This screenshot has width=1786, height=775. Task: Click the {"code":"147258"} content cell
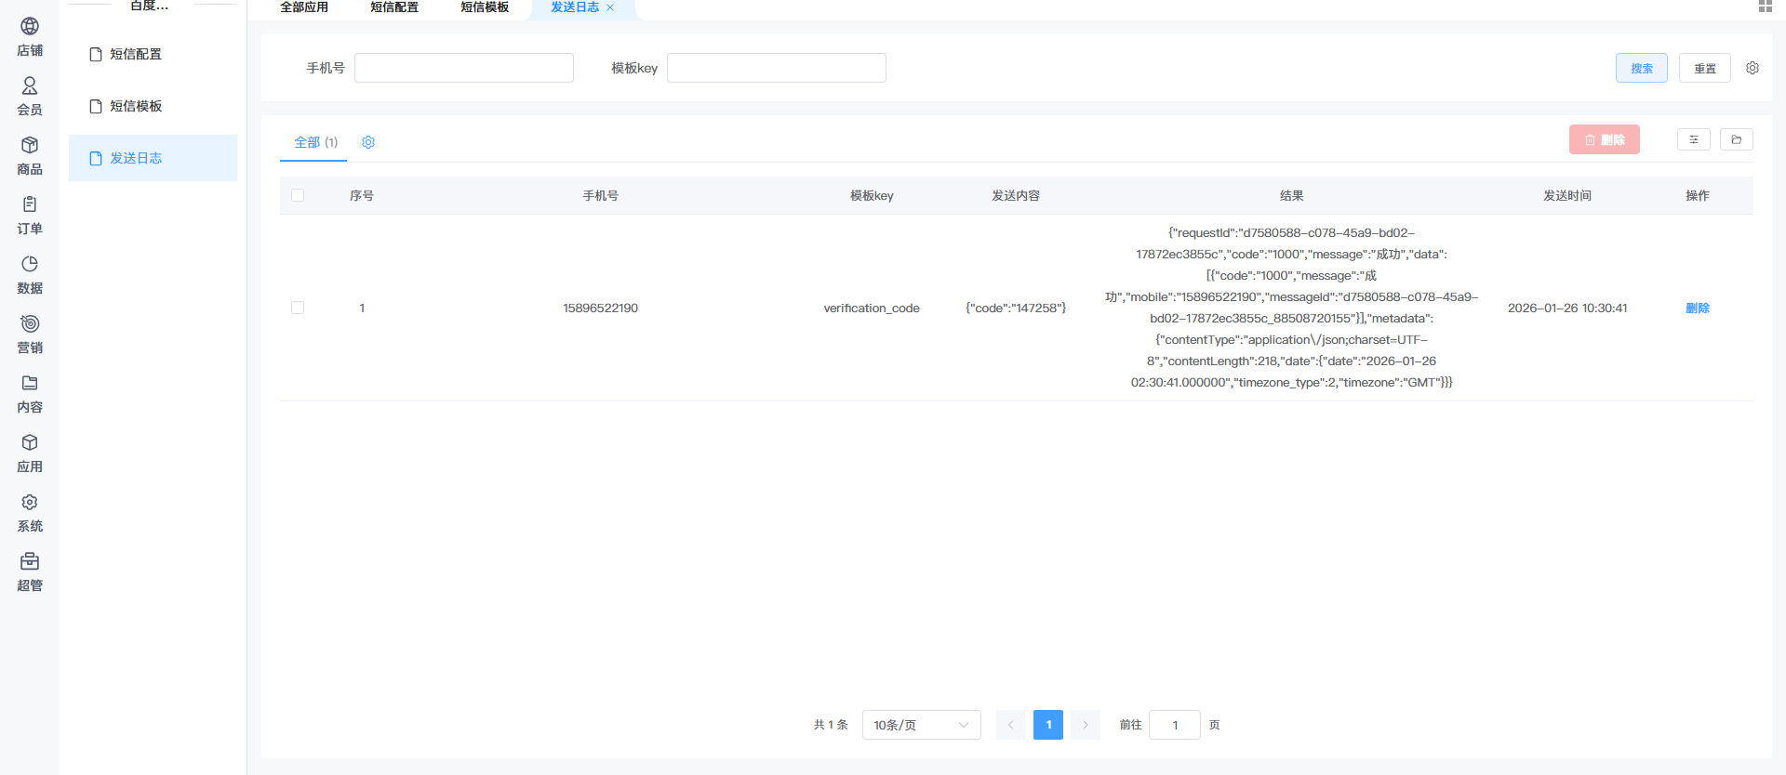1016,308
